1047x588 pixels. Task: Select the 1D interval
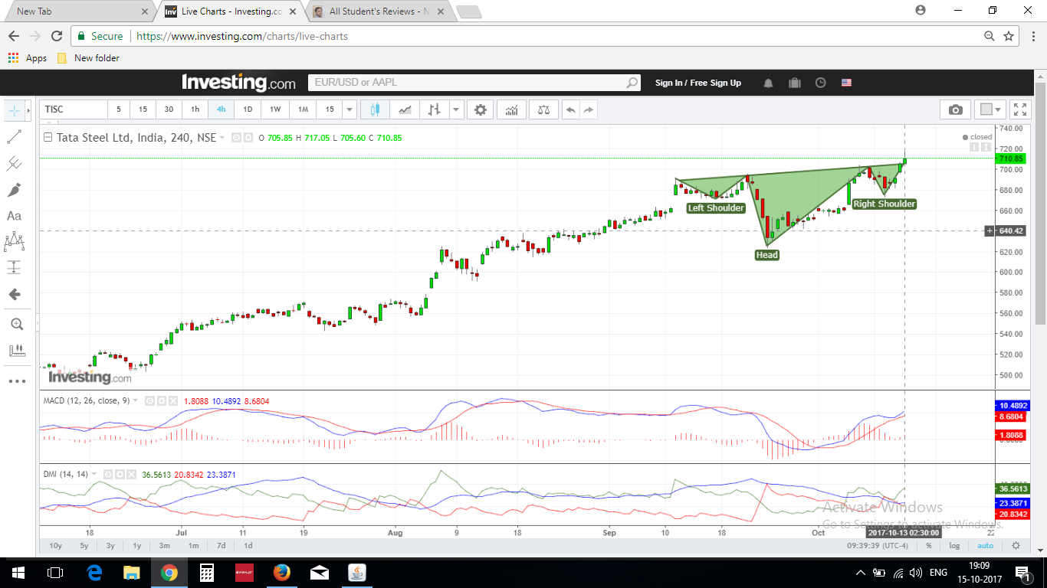point(248,109)
